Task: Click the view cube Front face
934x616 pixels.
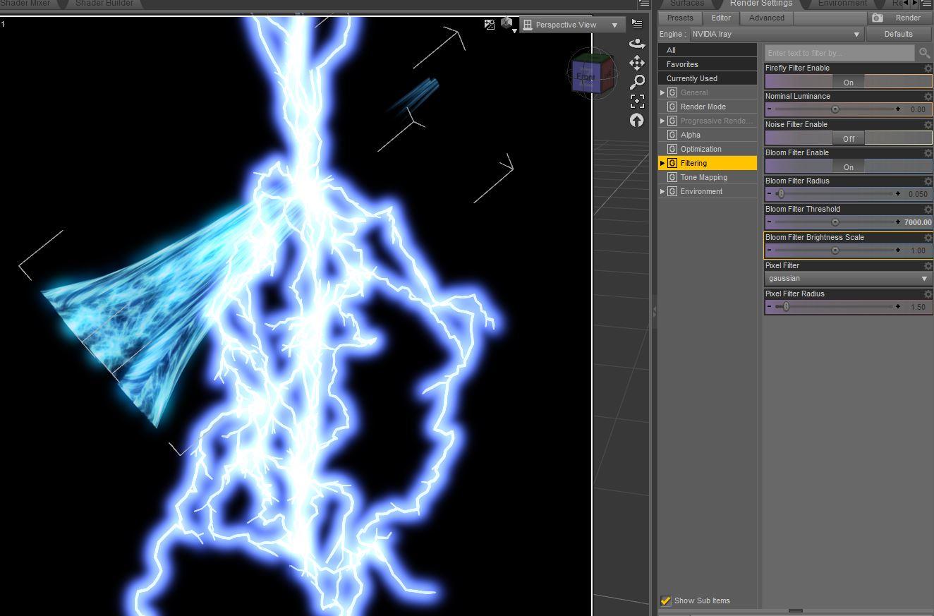Action: click(586, 76)
